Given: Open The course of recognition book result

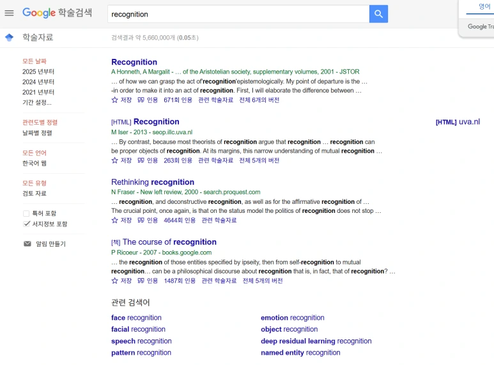Looking at the screenshot, I should coord(169,242).
